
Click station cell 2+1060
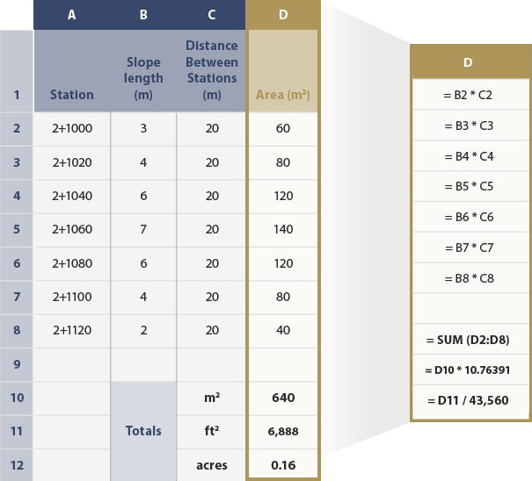72,230
